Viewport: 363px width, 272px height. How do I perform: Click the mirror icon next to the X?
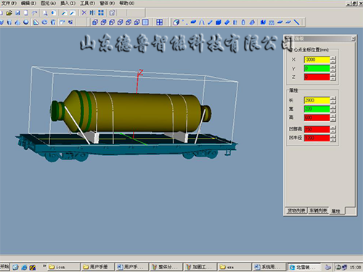tap(92, 13)
